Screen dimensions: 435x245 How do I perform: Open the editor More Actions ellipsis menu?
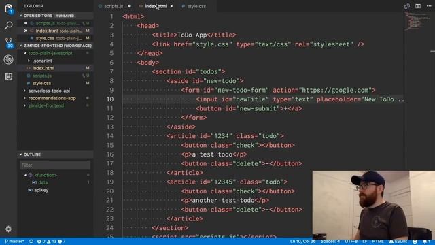[429, 6]
